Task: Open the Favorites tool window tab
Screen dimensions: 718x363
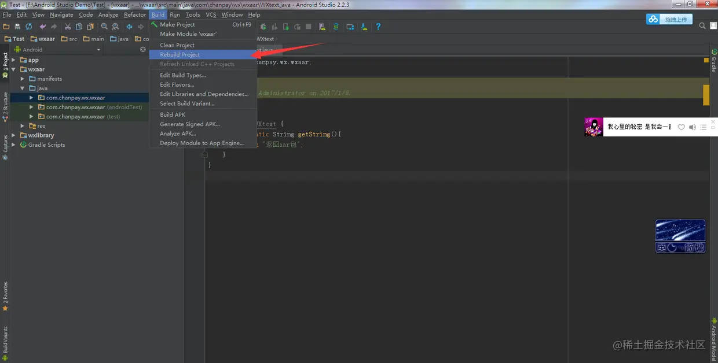Action: [x=5, y=297]
